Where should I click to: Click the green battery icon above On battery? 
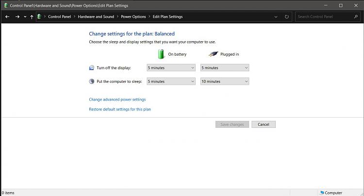point(161,54)
